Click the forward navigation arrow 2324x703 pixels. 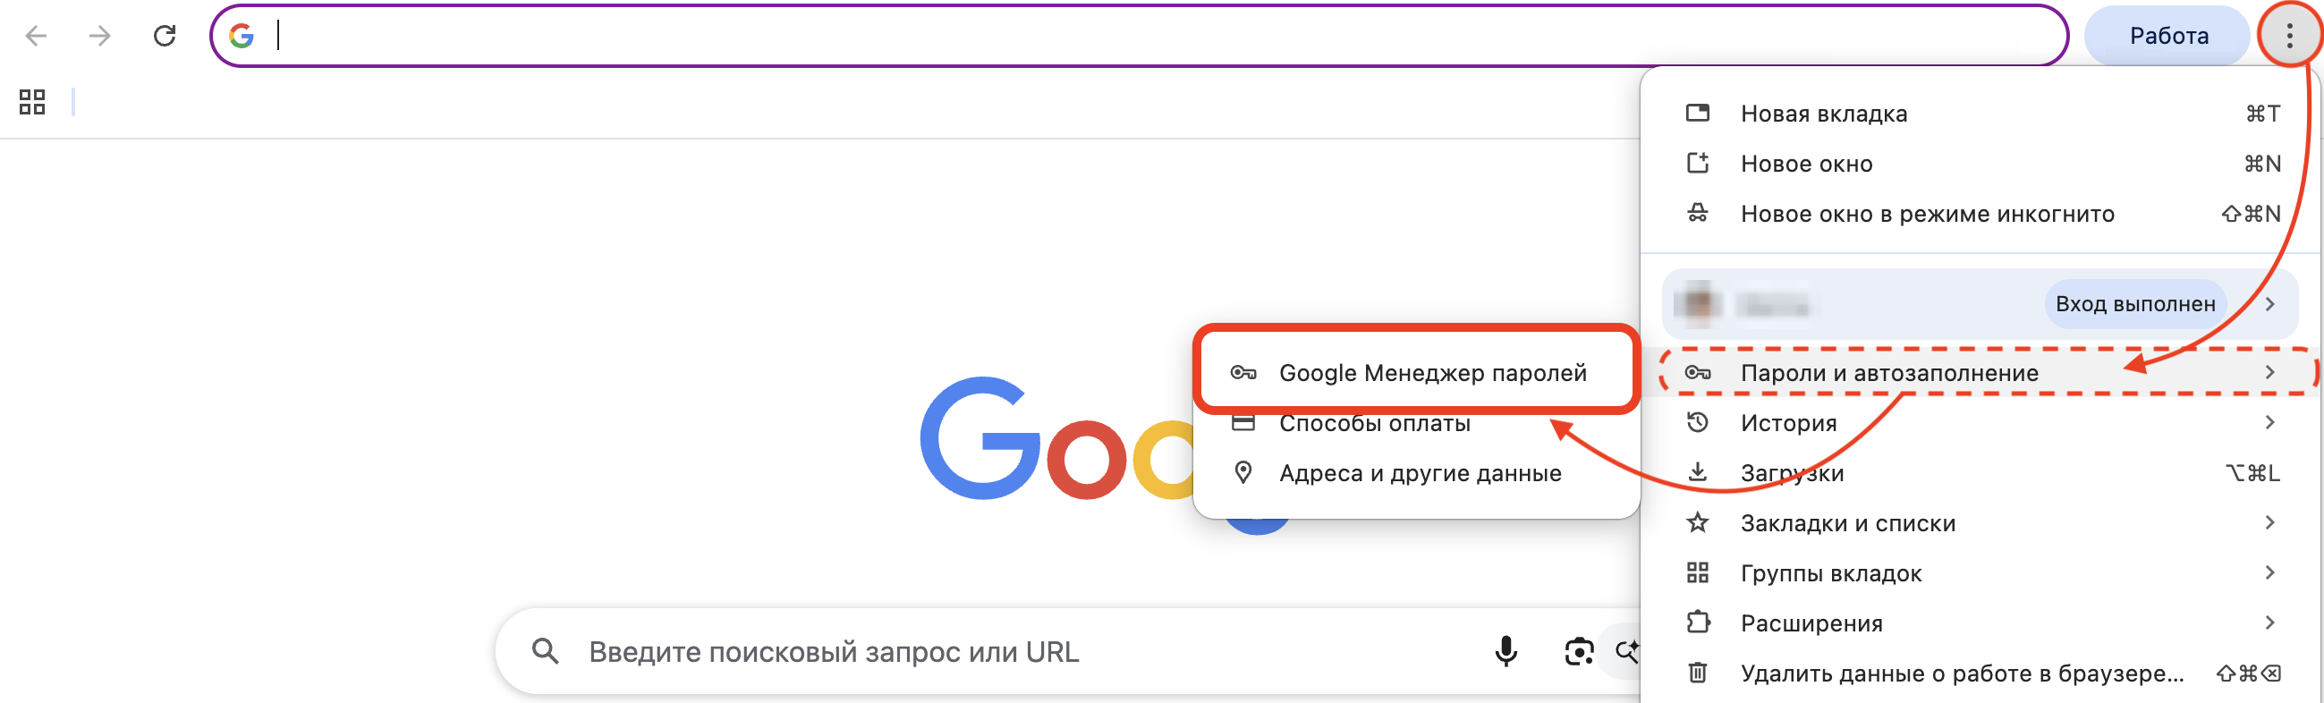pyautogui.click(x=99, y=35)
